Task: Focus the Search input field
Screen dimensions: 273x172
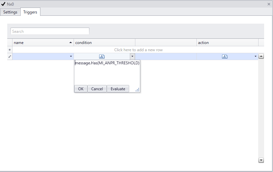Action: point(50,31)
